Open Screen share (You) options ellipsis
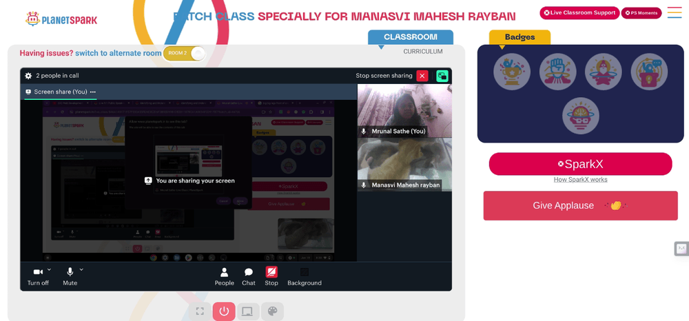This screenshot has width=689, height=321. pos(93,92)
